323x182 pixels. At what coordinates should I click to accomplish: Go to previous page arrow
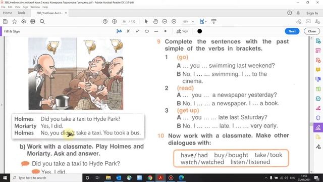[105, 21]
